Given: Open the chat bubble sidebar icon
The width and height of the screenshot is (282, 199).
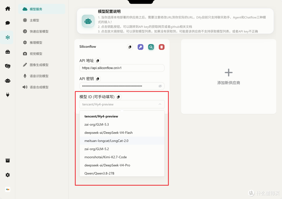Looking at the screenshot, I should point(8,23).
